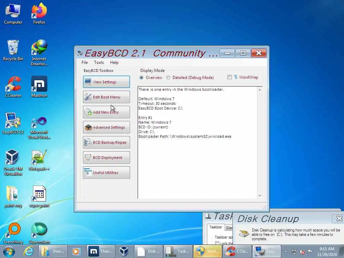Viewport: 344px width, 258px height.
Task: Open the Action Center flag icon
Action: pos(310,251)
